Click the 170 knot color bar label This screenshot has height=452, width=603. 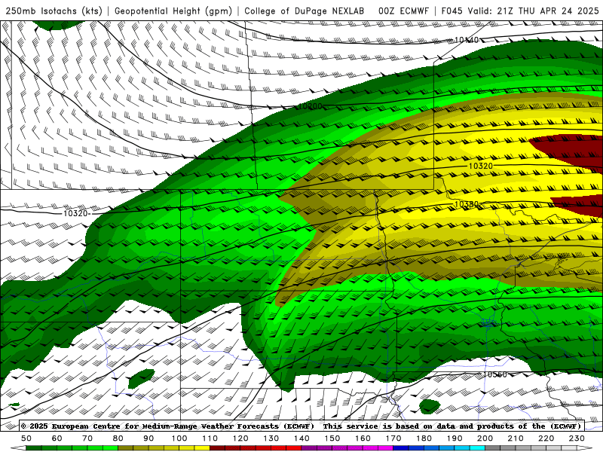[393, 438]
